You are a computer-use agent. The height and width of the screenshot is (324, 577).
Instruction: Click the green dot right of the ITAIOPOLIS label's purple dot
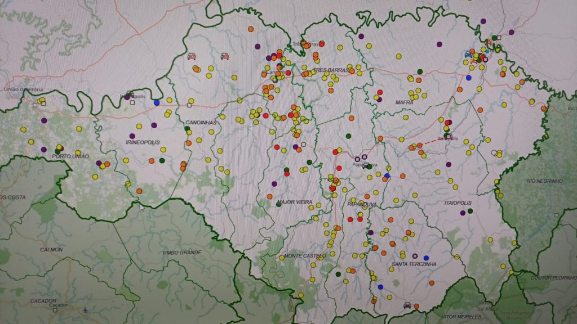(x=470, y=211)
